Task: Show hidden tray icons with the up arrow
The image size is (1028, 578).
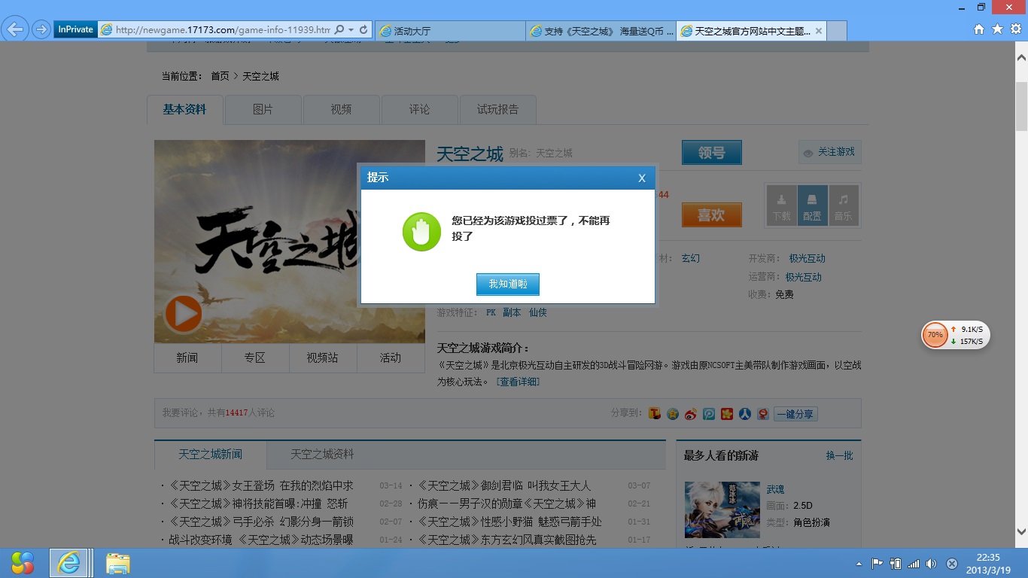Action: click(859, 564)
